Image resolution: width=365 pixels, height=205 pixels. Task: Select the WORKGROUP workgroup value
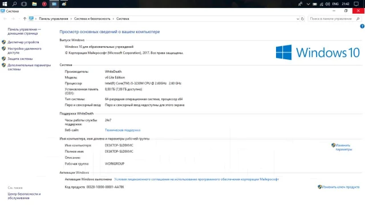[115, 163]
